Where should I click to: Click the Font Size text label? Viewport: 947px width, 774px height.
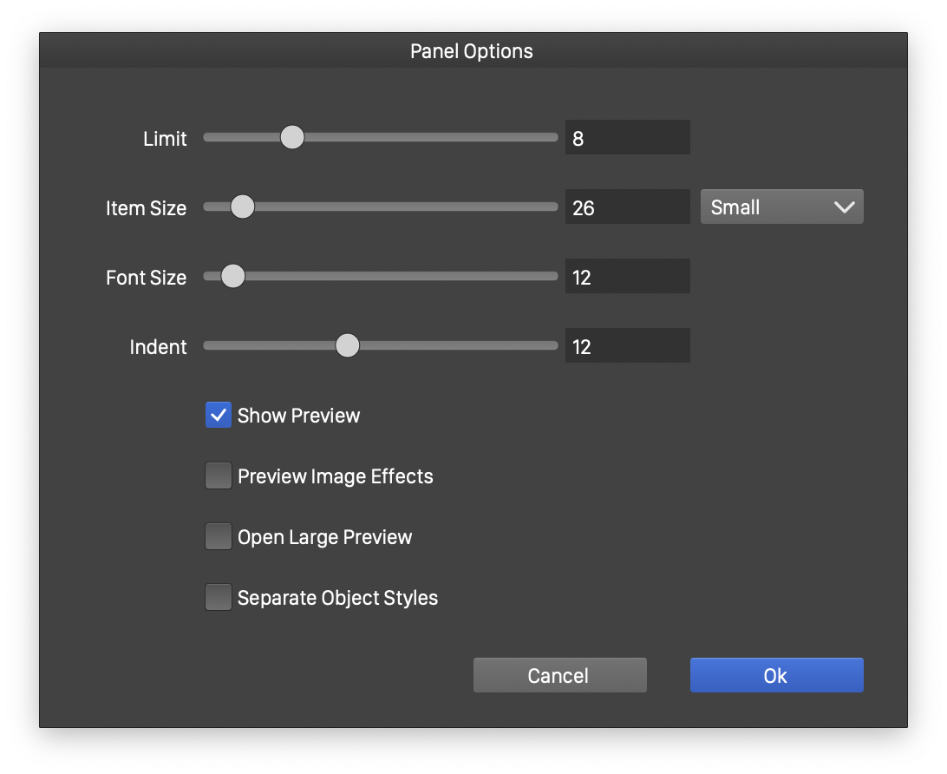[146, 278]
